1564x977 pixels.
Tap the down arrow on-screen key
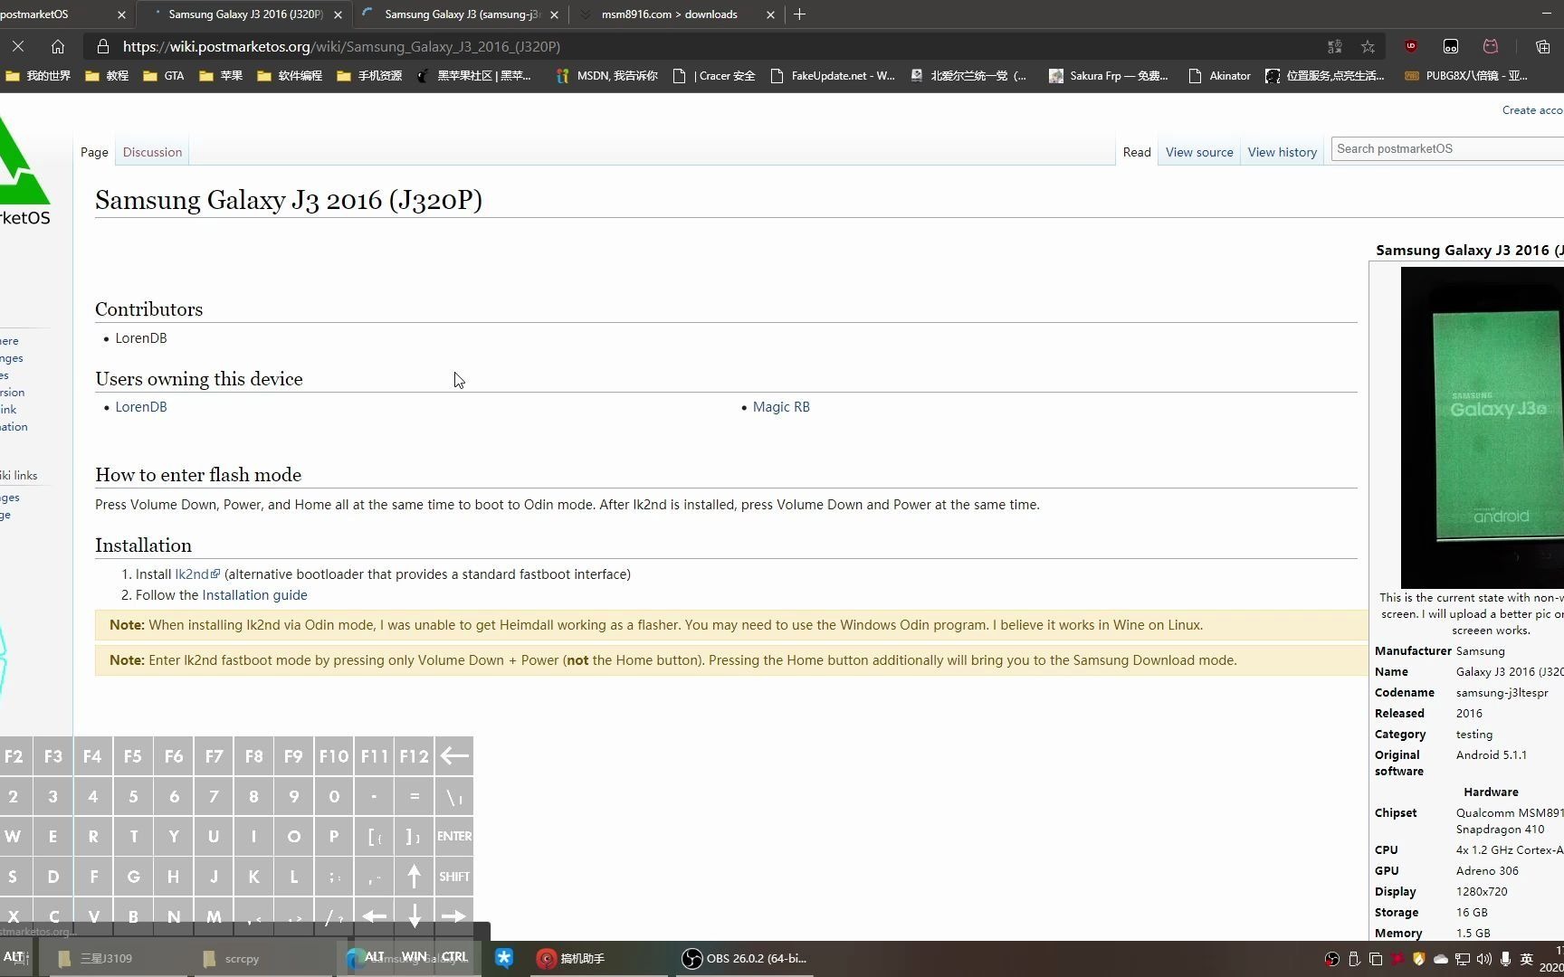415,915
